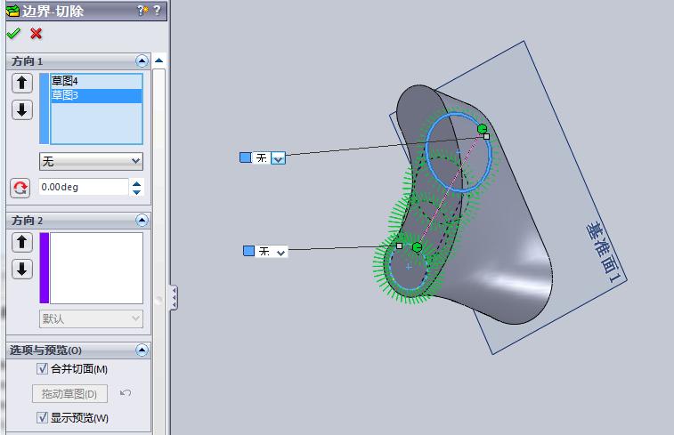Viewport: 674px width, 435px height.
Task: Collapse the 方向2 section
Action: coord(142,221)
